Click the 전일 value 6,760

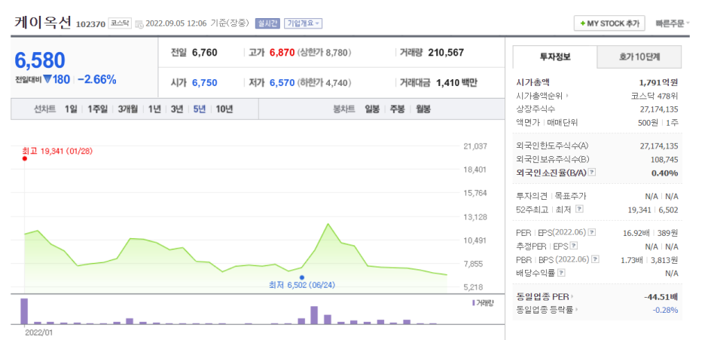205,53
